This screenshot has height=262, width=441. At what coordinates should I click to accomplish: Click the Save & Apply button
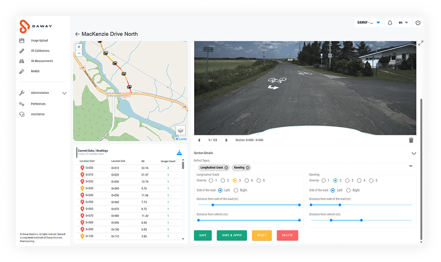pyautogui.click(x=232, y=235)
